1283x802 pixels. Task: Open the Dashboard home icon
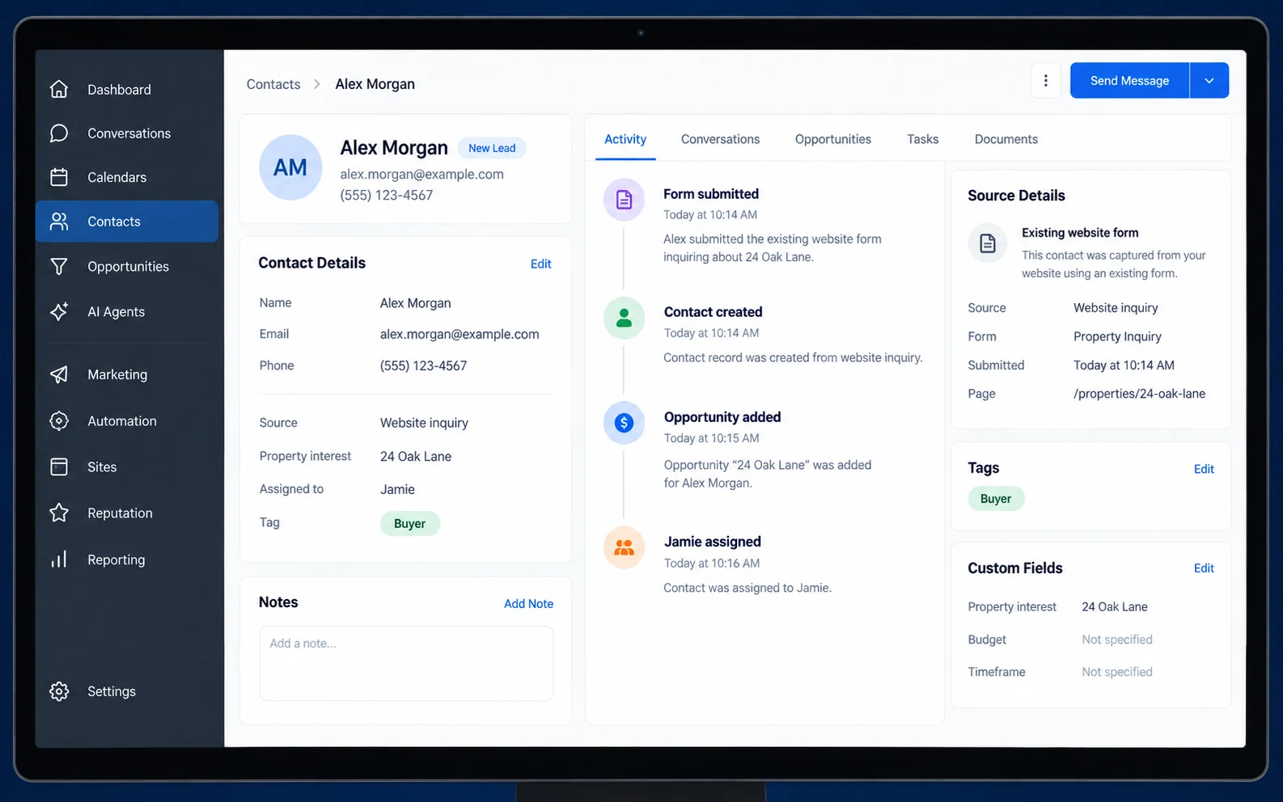pos(59,89)
